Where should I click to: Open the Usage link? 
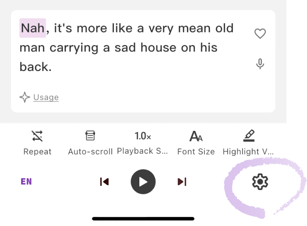pos(46,97)
